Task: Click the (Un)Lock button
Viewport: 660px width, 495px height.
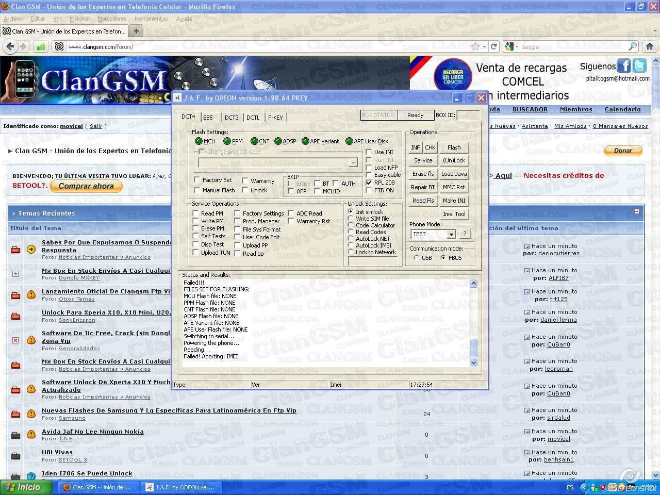Action: [454, 160]
